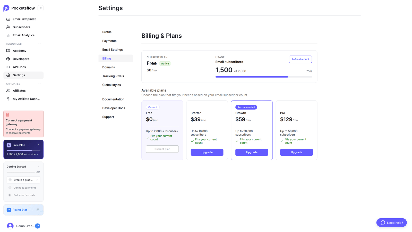Click the Recommended badge on Growth plan
The width and height of the screenshot is (412, 232).
[x=246, y=107]
